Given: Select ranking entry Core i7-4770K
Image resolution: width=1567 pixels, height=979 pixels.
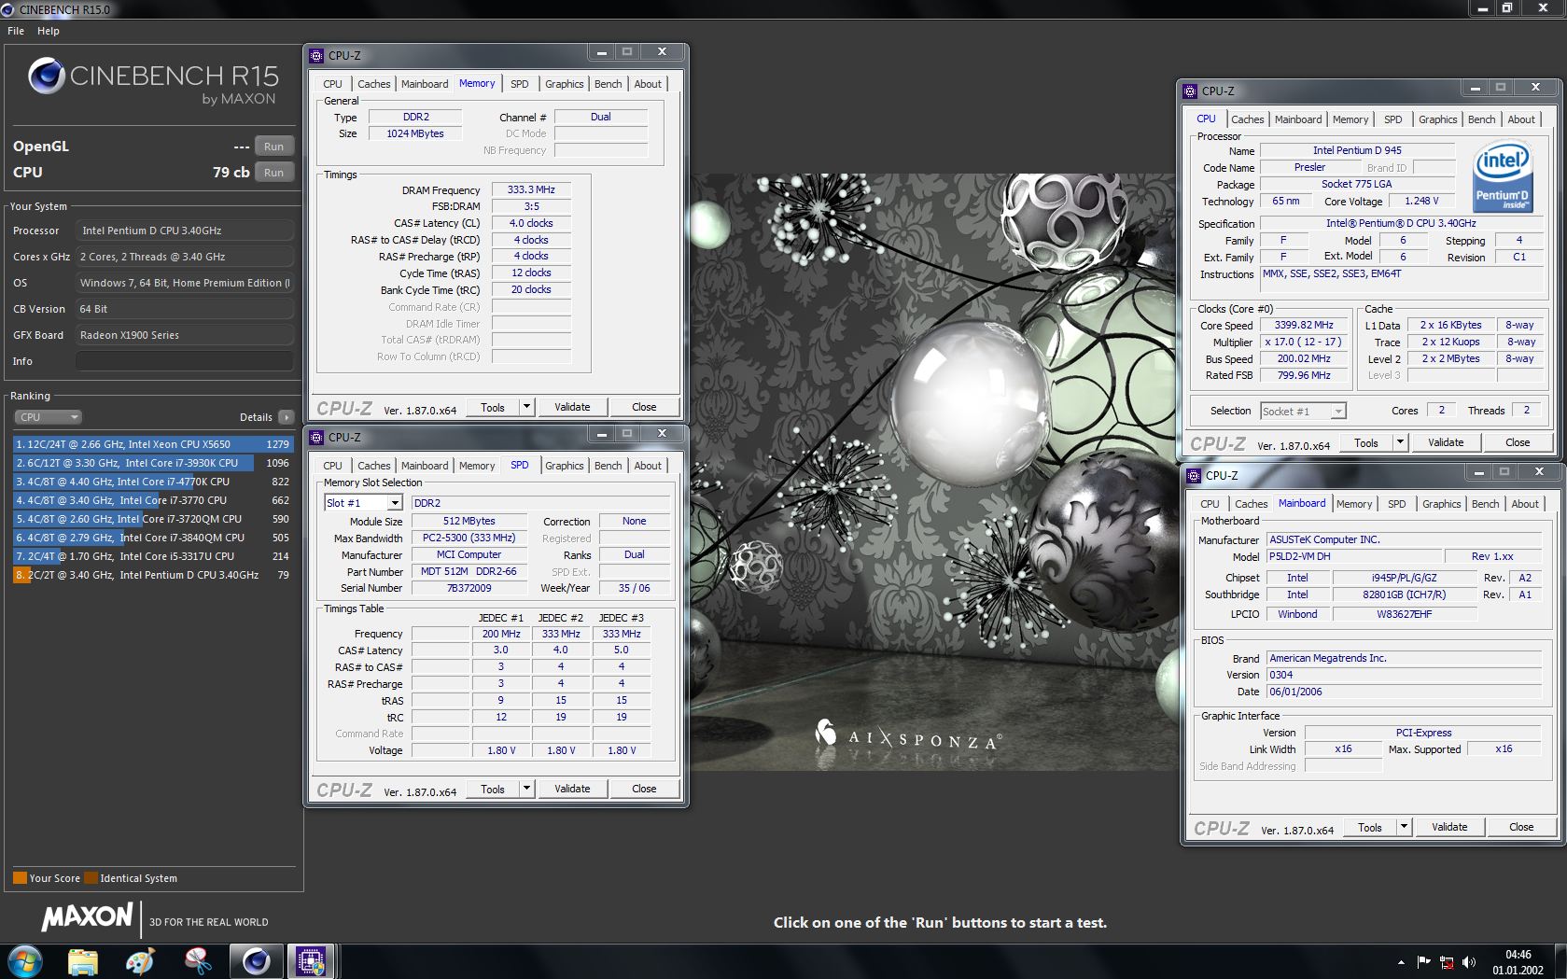Looking at the screenshot, I should click(153, 482).
